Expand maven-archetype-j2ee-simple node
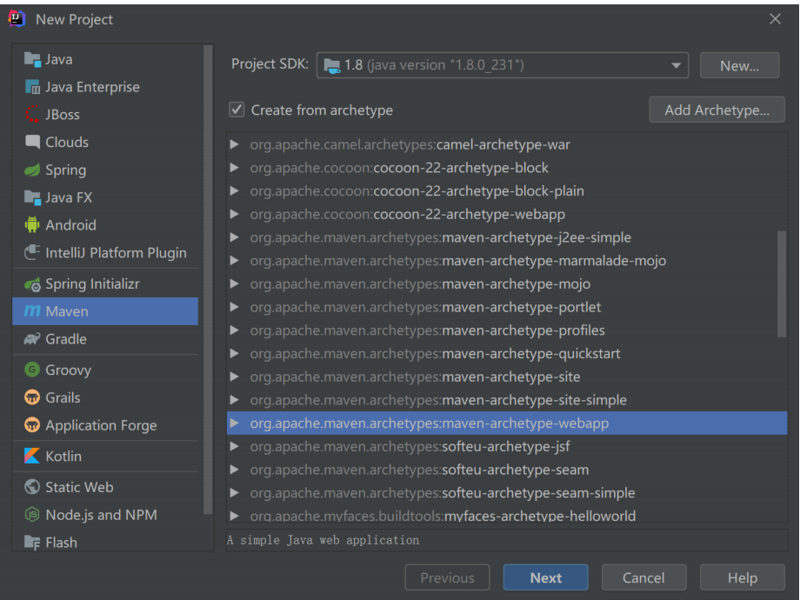This screenshot has width=800, height=600. click(x=235, y=237)
